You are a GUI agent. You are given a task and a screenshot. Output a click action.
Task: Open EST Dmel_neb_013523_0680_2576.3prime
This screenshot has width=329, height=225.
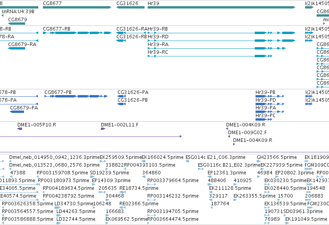(x=55, y=165)
